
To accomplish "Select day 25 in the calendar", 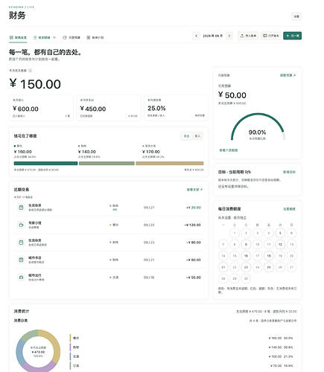I will [269, 267].
